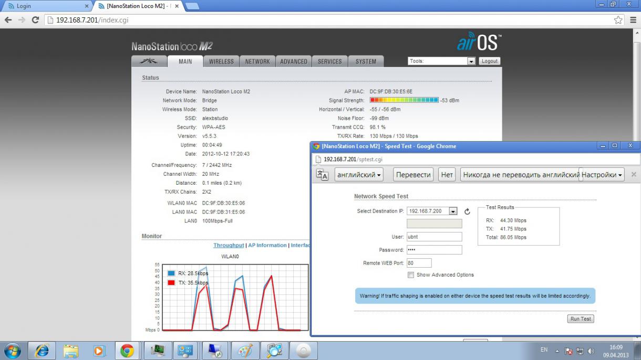Click the Throughput monitor link
Viewport: 641px width, 360px height.
click(x=229, y=245)
